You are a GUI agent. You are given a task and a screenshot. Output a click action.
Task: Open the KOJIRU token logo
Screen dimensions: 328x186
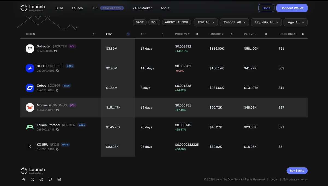click(x=30, y=147)
